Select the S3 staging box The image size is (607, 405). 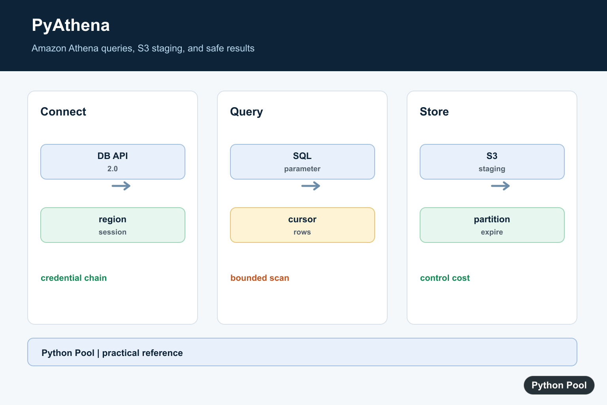point(492,162)
